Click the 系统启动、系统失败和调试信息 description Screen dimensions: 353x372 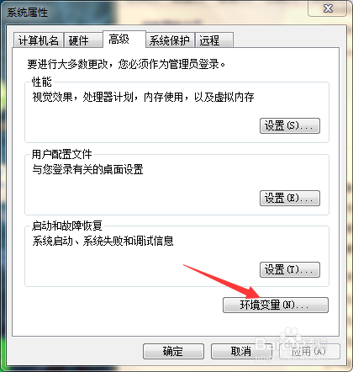pos(103,241)
